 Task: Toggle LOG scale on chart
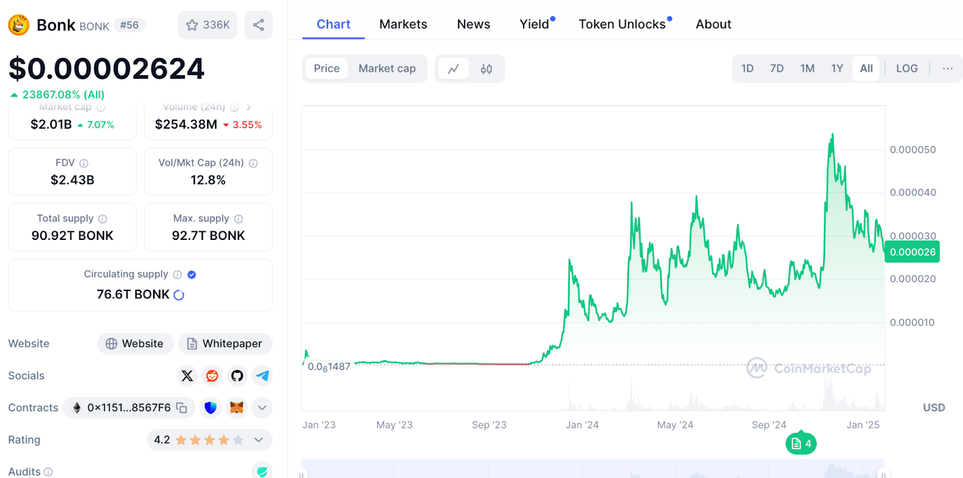907,69
